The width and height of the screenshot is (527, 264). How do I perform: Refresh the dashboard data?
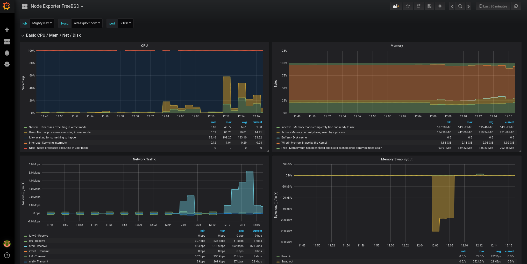(x=516, y=6)
